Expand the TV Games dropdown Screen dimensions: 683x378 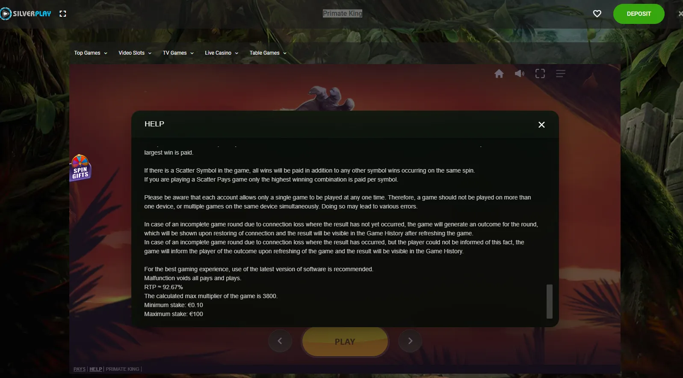pos(178,53)
